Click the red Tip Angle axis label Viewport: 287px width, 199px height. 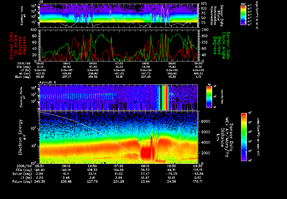(18, 46)
